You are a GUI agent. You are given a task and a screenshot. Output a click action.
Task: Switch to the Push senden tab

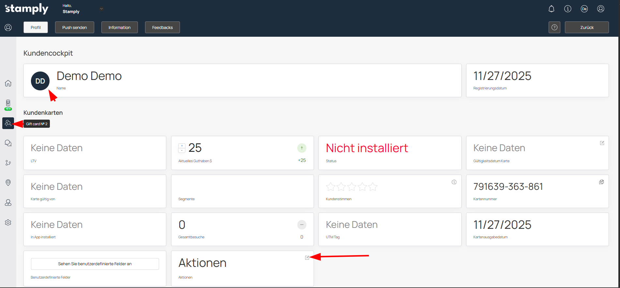(75, 27)
